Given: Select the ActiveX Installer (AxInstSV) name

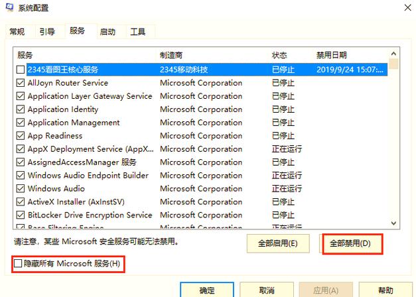Looking at the screenshot, I should pyautogui.click(x=76, y=202).
